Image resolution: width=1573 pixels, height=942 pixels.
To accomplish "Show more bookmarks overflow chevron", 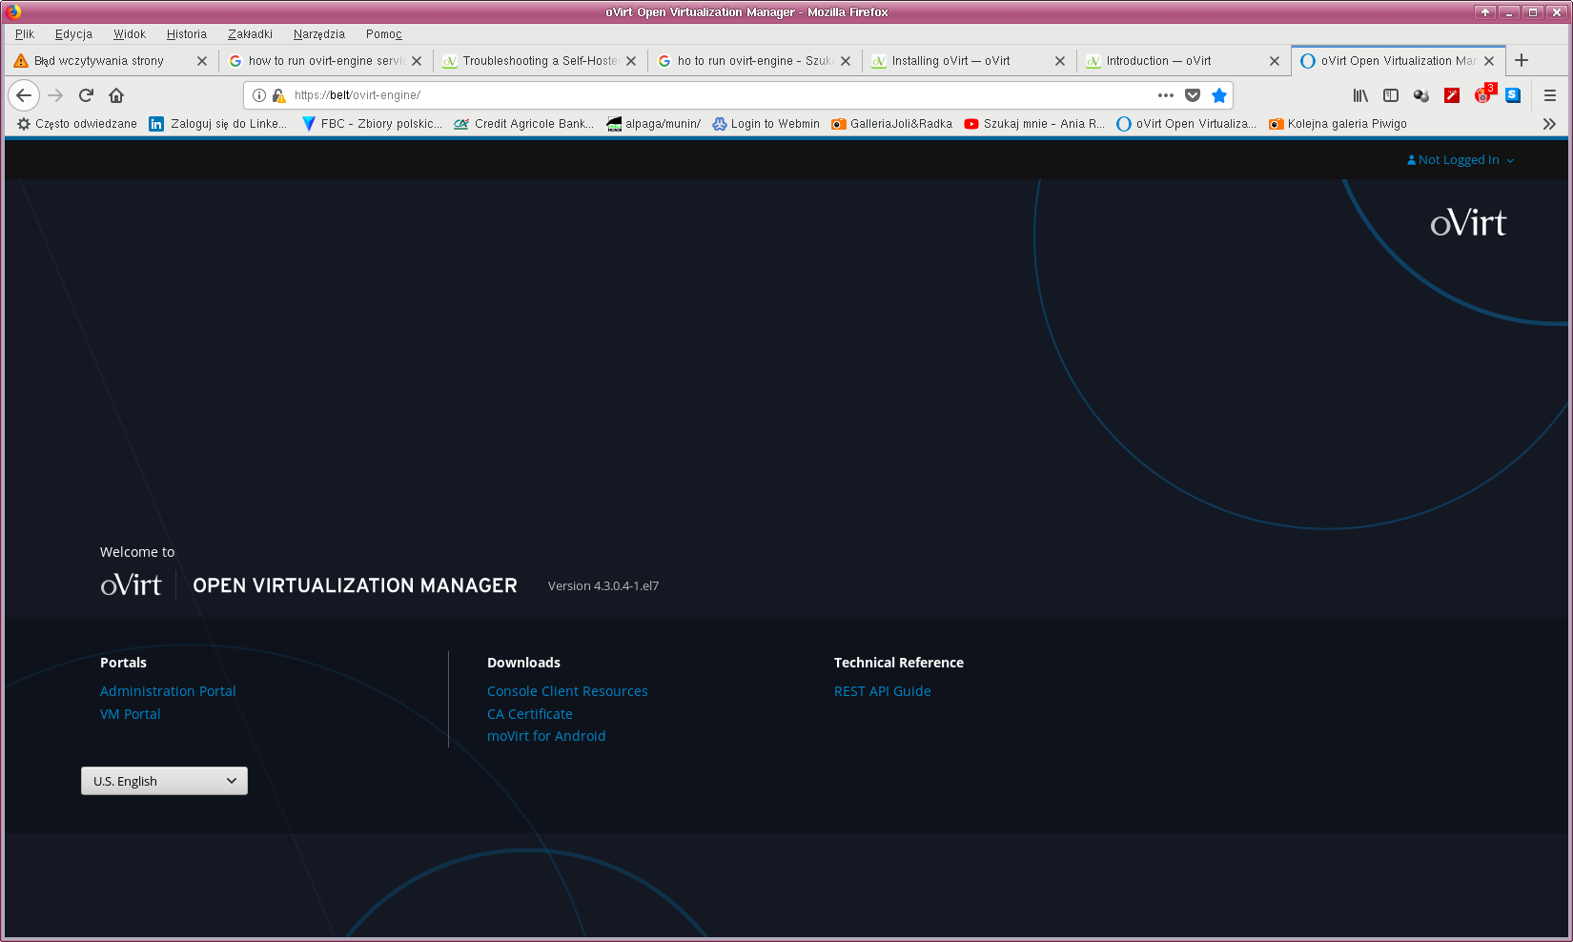I will tap(1549, 124).
